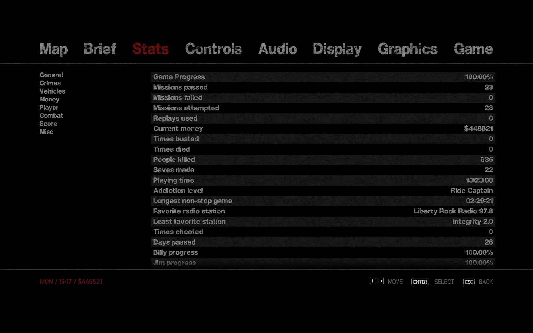Click the BACK hint label
Screen dimensions: 533x333
coord(486,282)
